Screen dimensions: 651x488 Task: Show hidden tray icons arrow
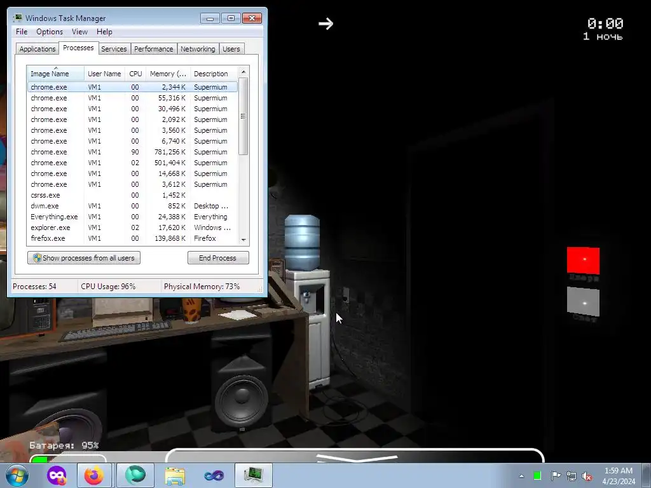click(521, 476)
